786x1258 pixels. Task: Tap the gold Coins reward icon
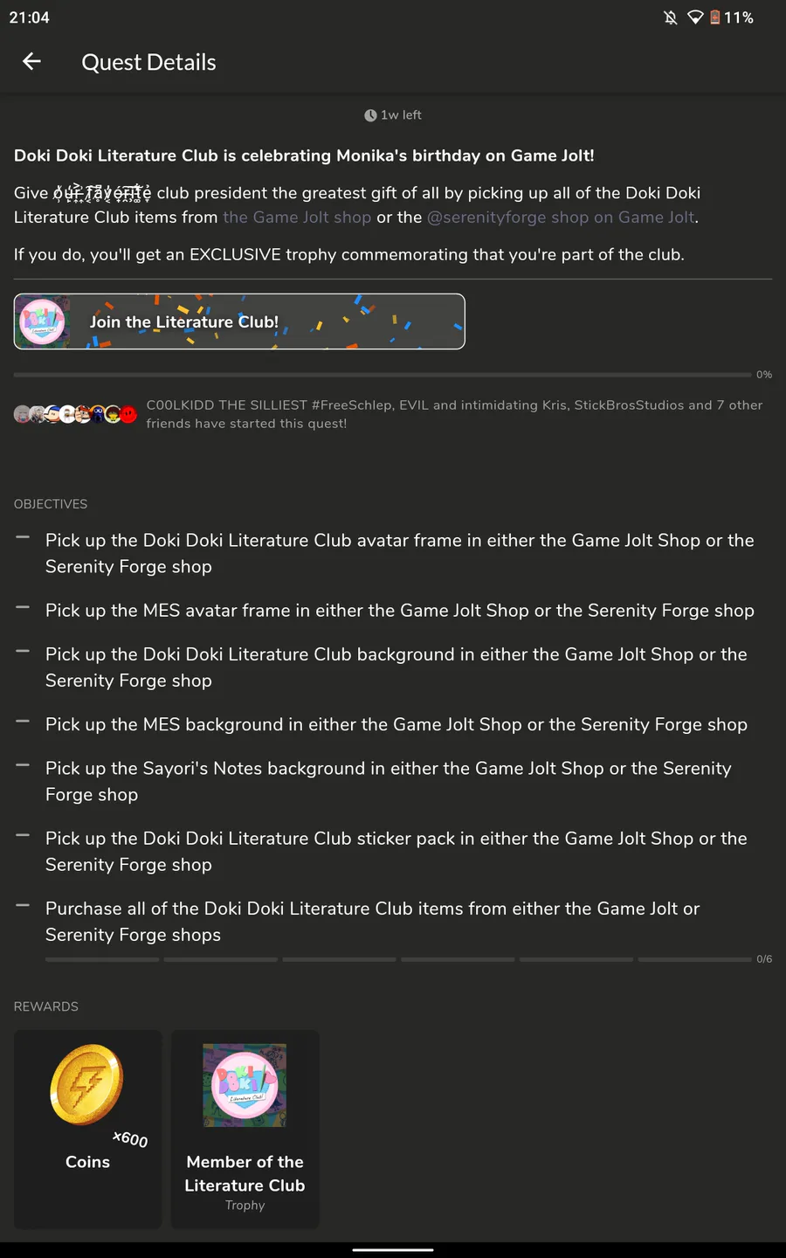pos(87,1084)
